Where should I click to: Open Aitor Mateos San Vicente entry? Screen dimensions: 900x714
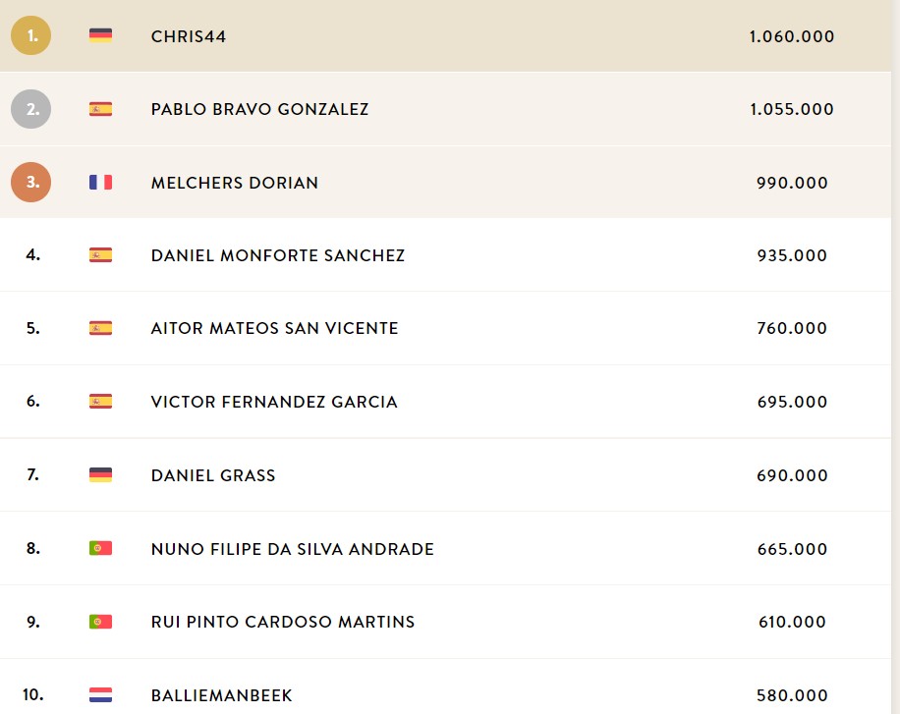click(274, 328)
